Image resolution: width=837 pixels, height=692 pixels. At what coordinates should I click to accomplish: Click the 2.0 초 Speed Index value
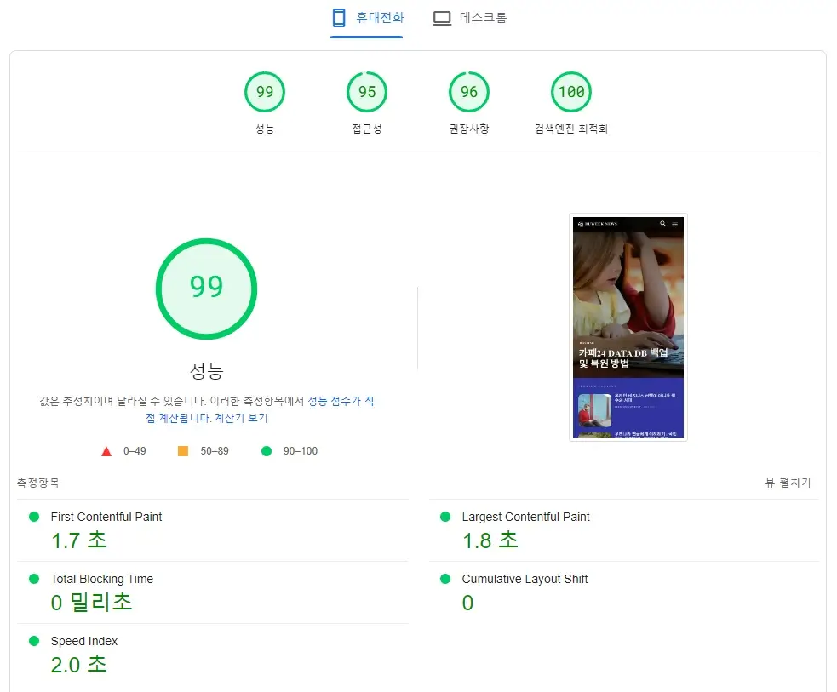(x=79, y=665)
